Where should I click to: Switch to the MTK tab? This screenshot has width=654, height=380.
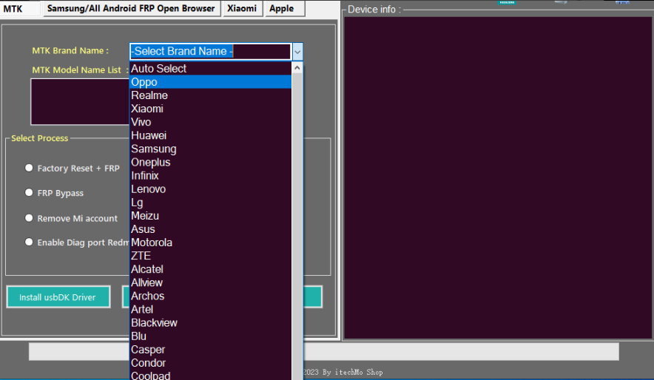20,8
